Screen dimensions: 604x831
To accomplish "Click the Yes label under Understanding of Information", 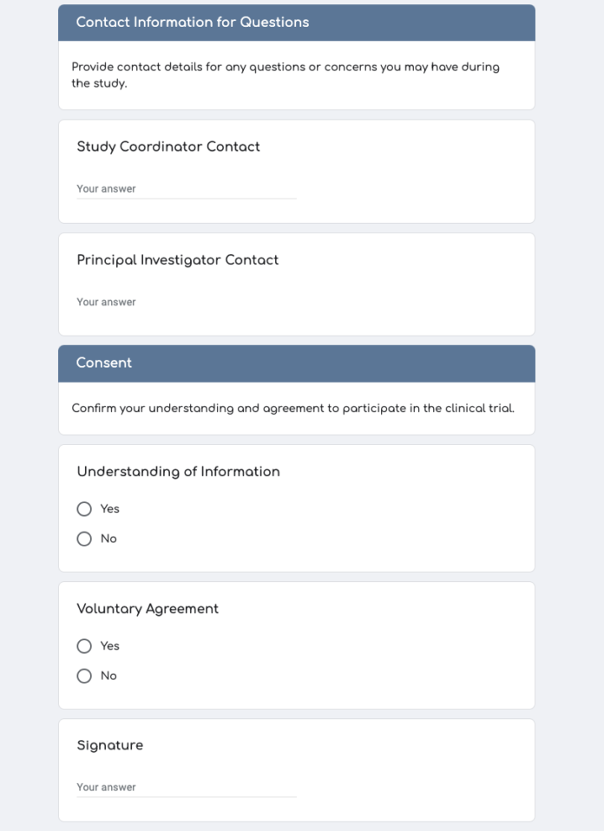I will tap(109, 509).
